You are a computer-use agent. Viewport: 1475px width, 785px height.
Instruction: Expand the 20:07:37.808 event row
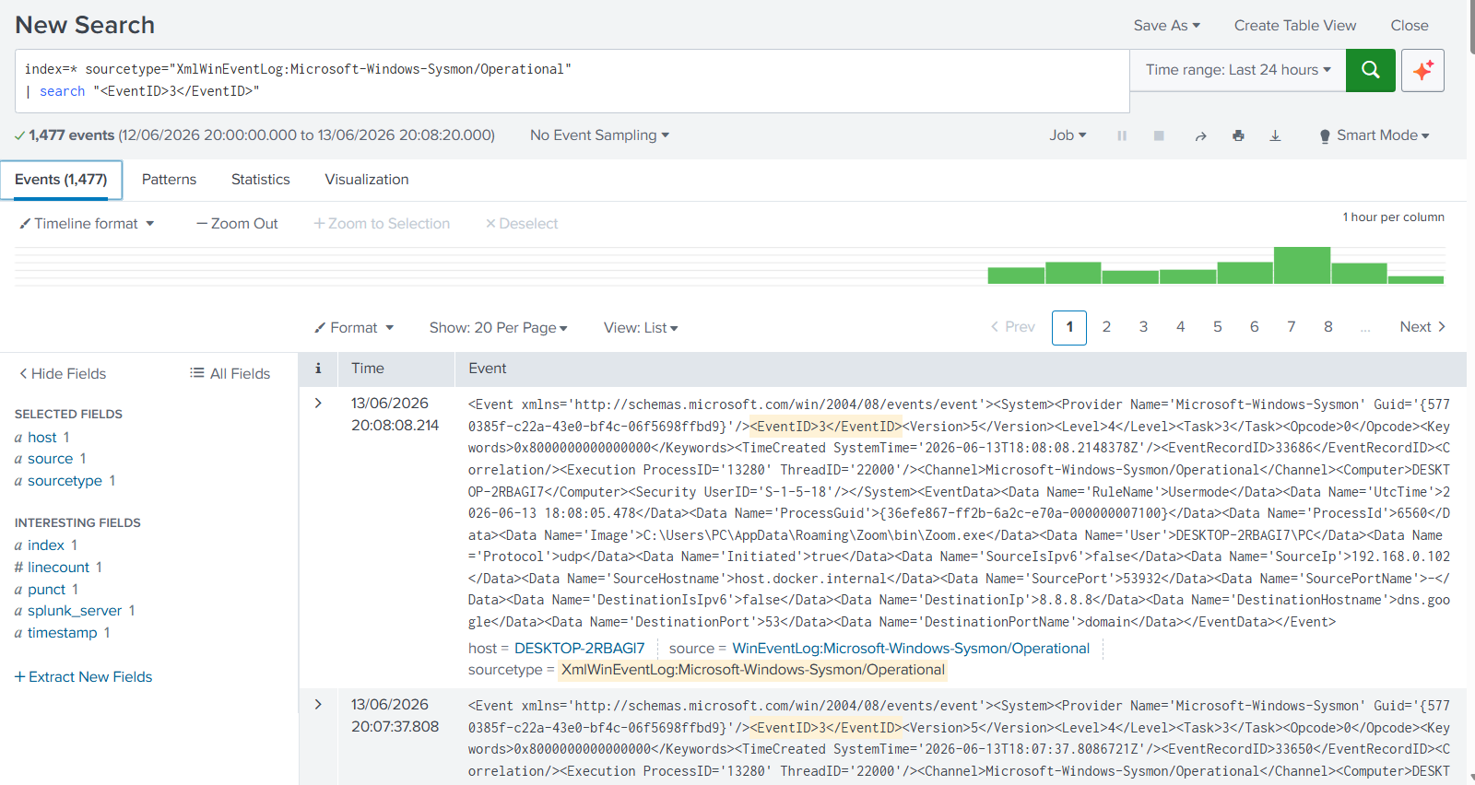[x=318, y=704]
